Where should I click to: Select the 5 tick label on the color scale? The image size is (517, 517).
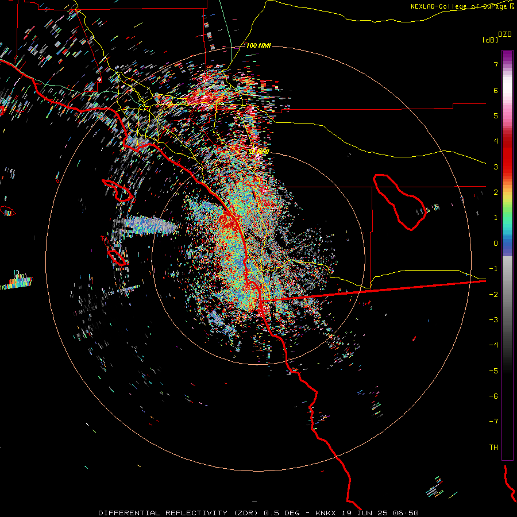[496, 115]
